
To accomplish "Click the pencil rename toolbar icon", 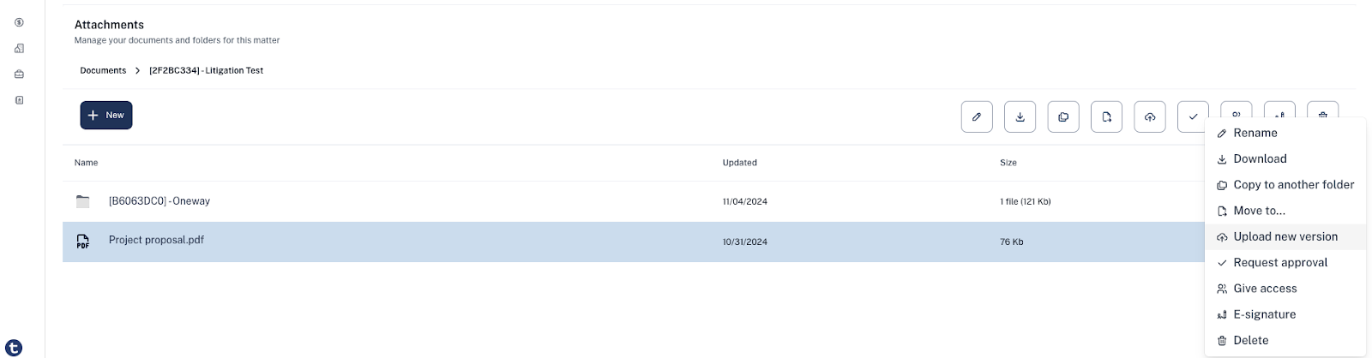I will click(977, 116).
